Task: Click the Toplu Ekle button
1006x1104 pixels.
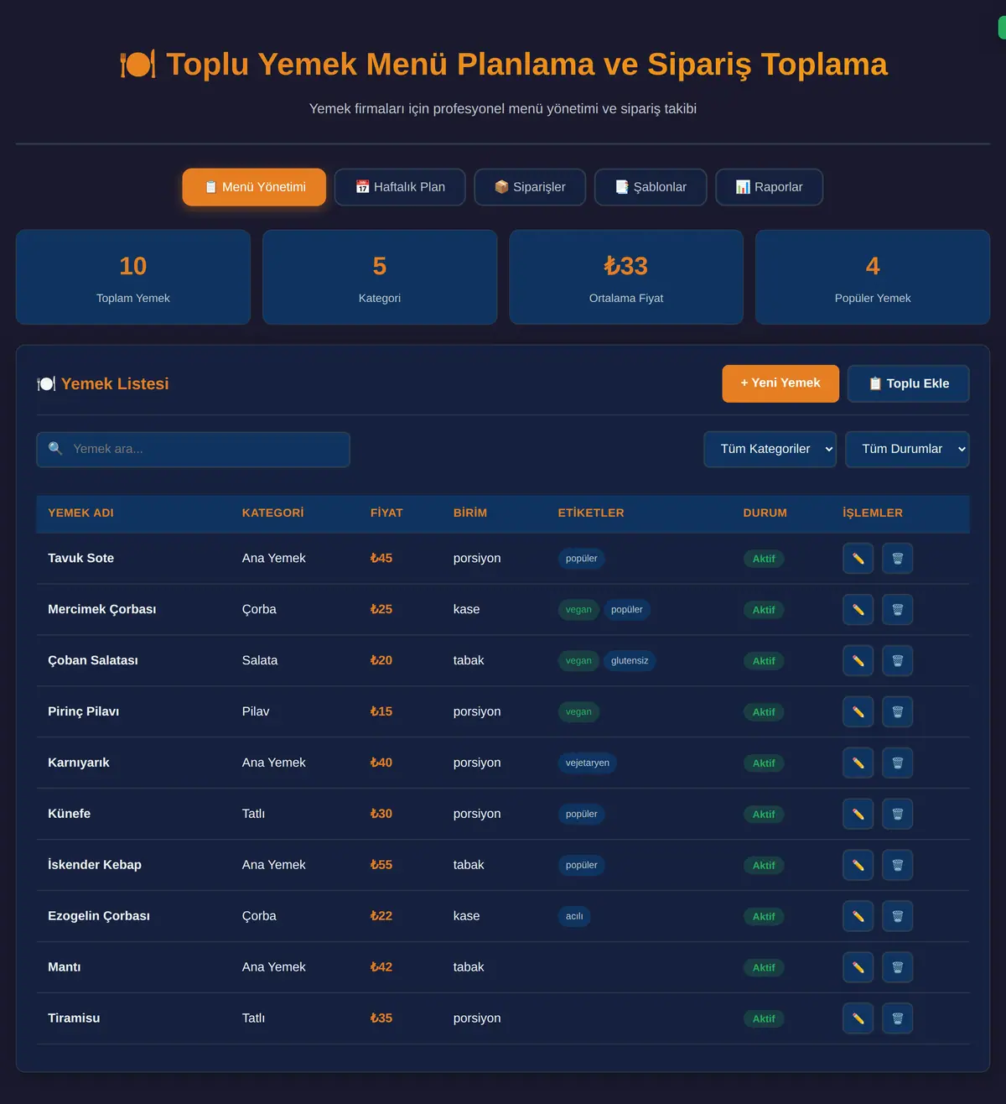Action: coord(909,383)
